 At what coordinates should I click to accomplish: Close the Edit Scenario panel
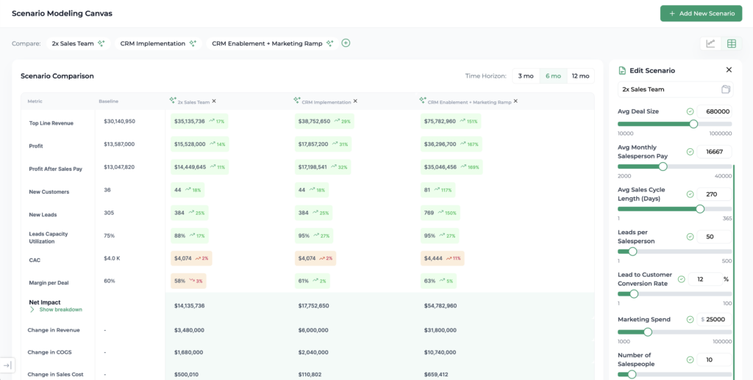[729, 70]
